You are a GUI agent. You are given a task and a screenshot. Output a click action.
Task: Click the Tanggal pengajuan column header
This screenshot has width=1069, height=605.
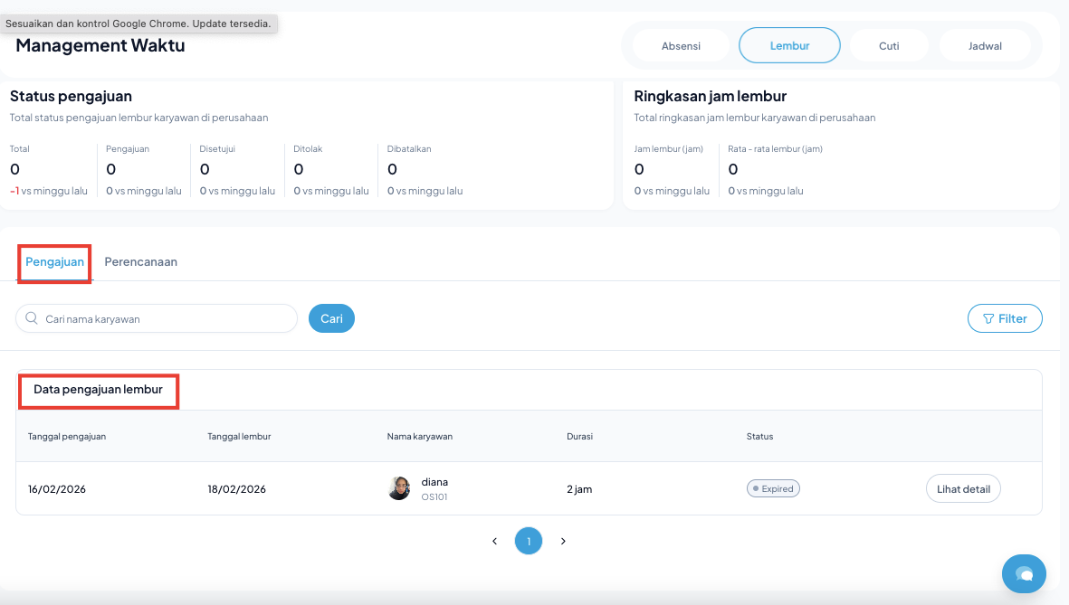point(67,436)
